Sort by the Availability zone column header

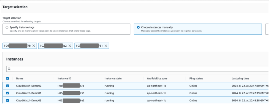click(157, 78)
